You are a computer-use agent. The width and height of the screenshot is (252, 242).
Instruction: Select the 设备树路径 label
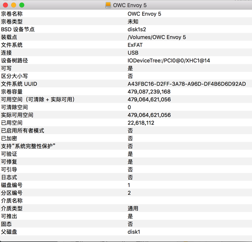[14, 61]
